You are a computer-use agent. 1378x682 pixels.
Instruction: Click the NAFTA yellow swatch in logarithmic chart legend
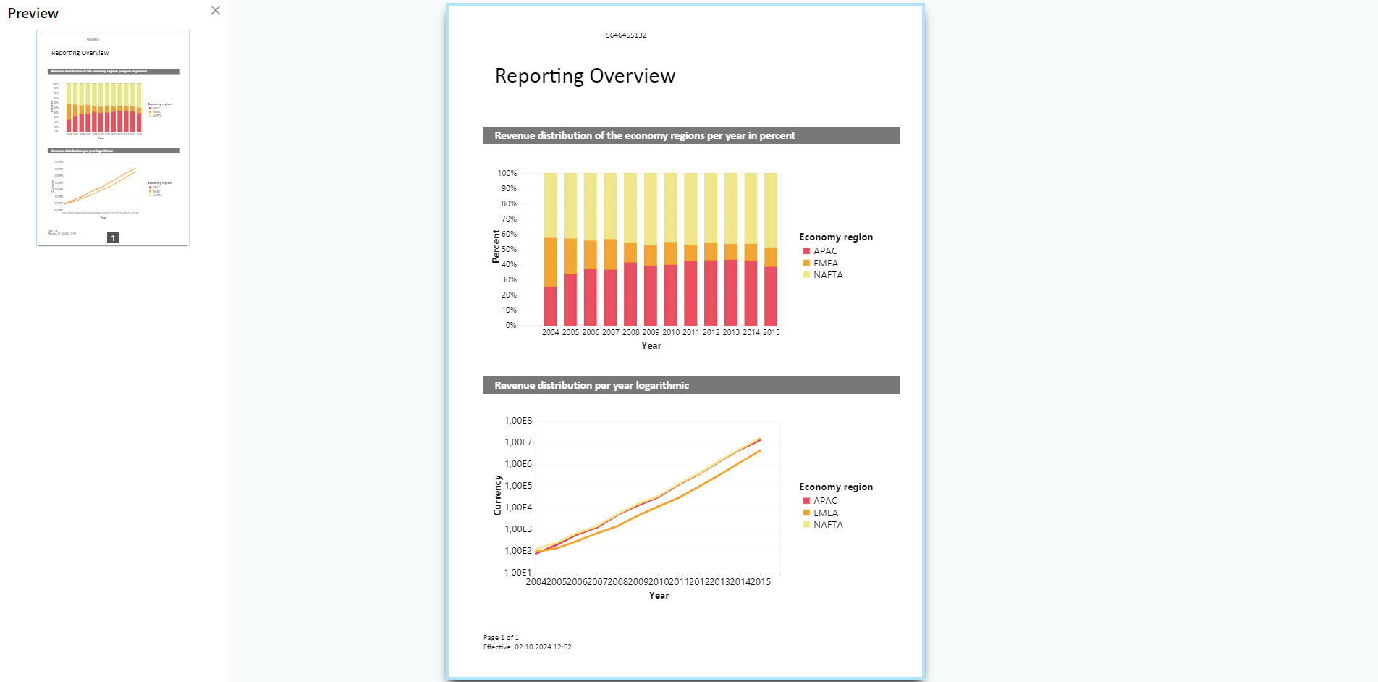tap(806, 525)
